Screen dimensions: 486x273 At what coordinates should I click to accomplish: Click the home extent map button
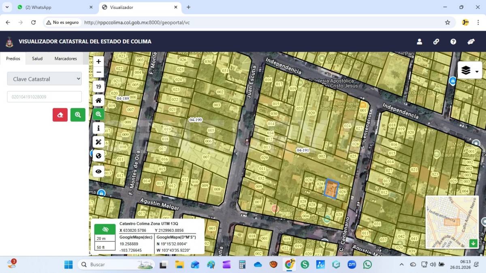pyautogui.click(x=98, y=100)
